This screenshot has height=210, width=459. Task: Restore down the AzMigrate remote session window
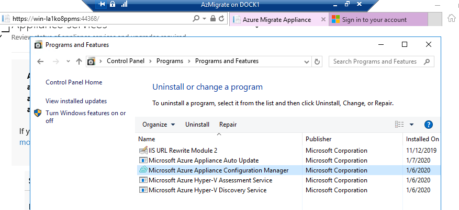[347, 4]
